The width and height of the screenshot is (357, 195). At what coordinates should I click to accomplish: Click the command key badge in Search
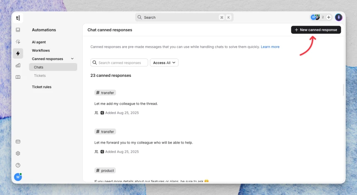coord(222,17)
